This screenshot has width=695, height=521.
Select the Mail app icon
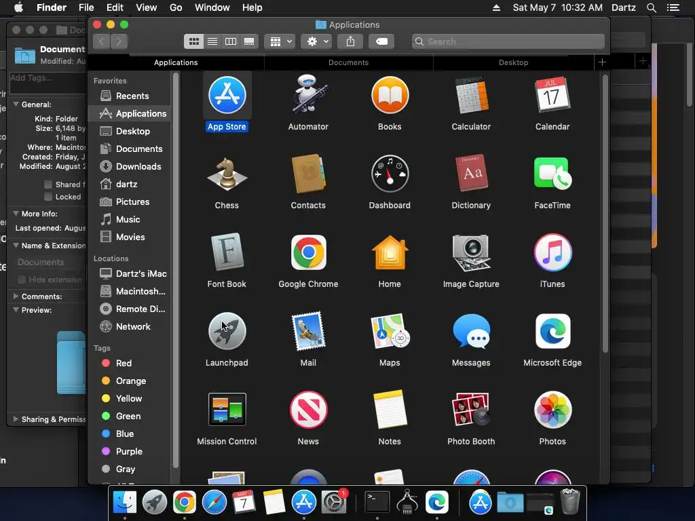point(309,331)
